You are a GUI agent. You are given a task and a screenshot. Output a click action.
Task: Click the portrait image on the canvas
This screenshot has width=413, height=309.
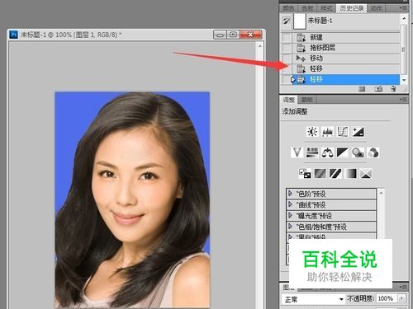coord(132,200)
